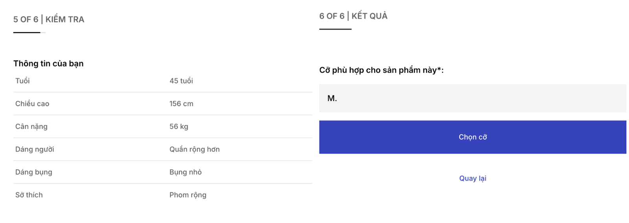
Task: Select the "Bụng nhỏ" belly shape value
Action: 185,172
